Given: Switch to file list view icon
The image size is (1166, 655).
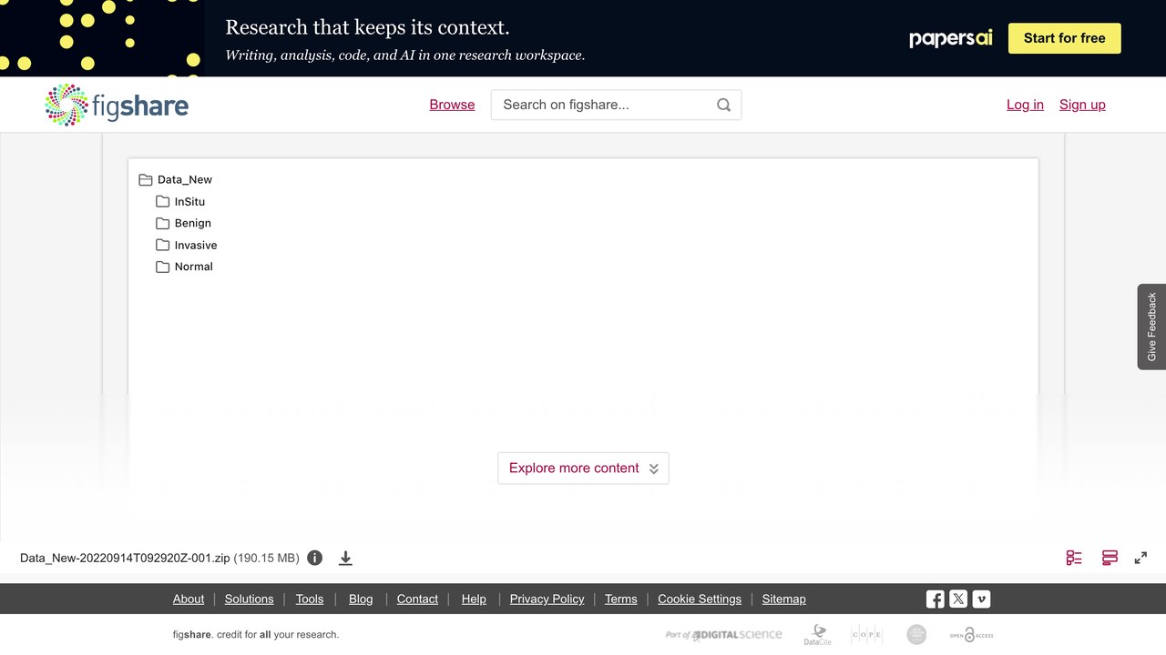Looking at the screenshot, I should (1074, 558).
